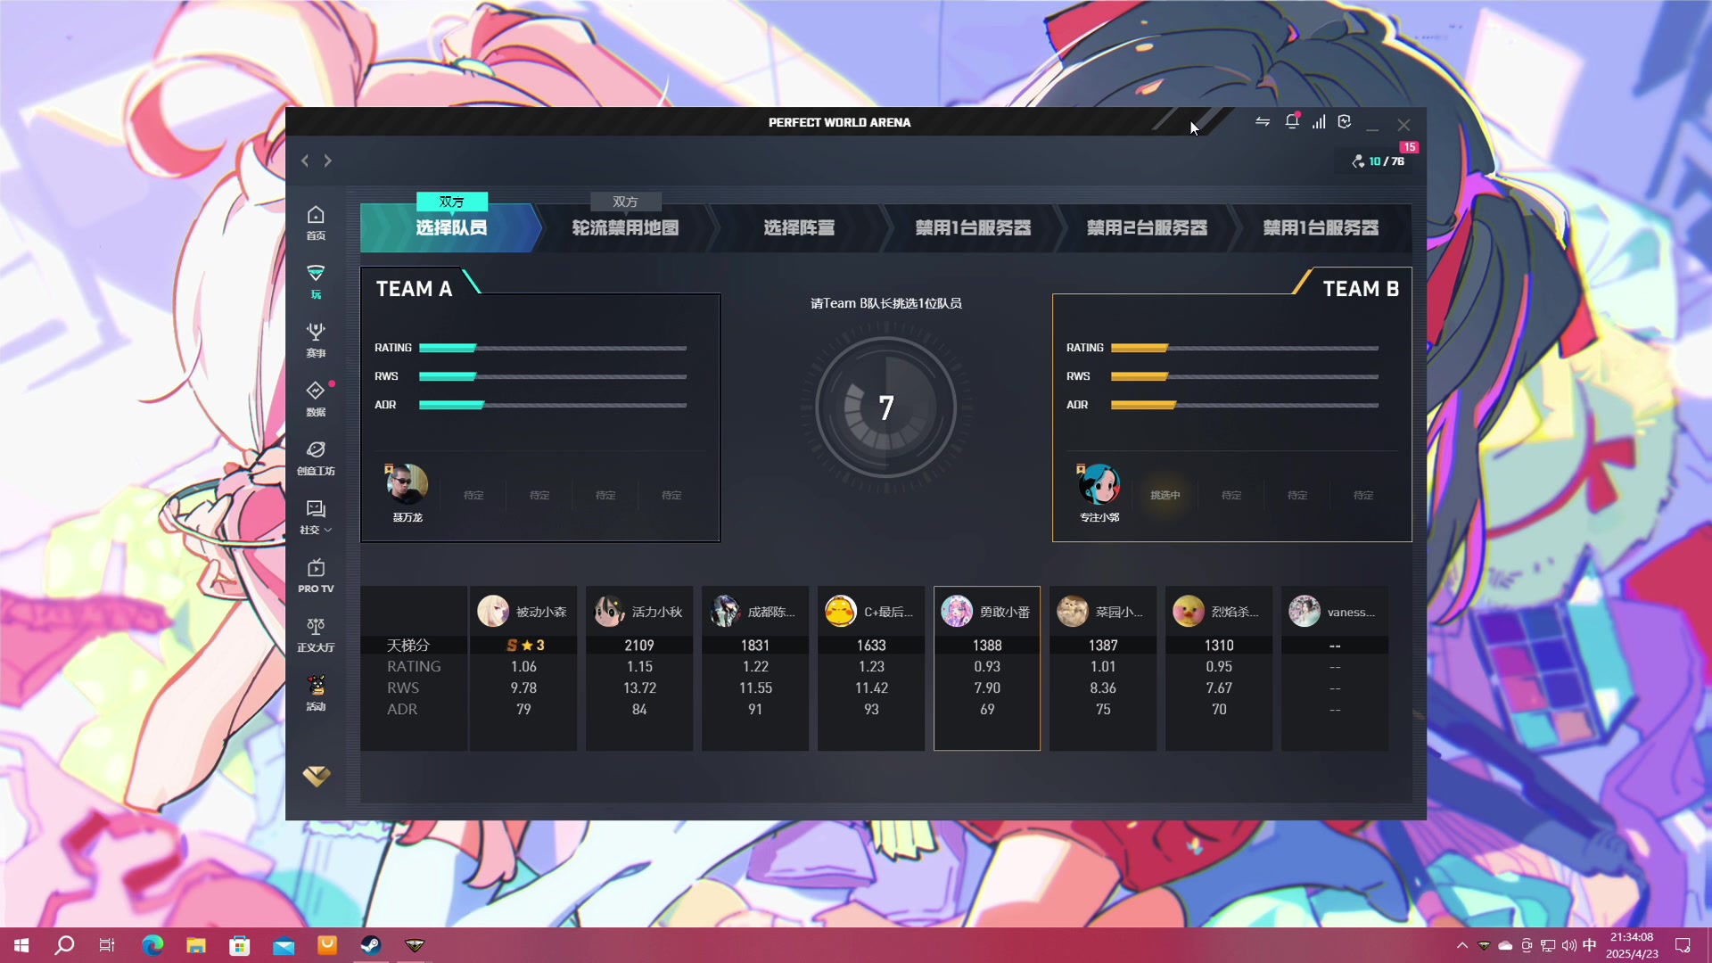The image size is (1712, 963).
Task: Click the Perfect World Arena taskbar icon
Action: (415, 945)
